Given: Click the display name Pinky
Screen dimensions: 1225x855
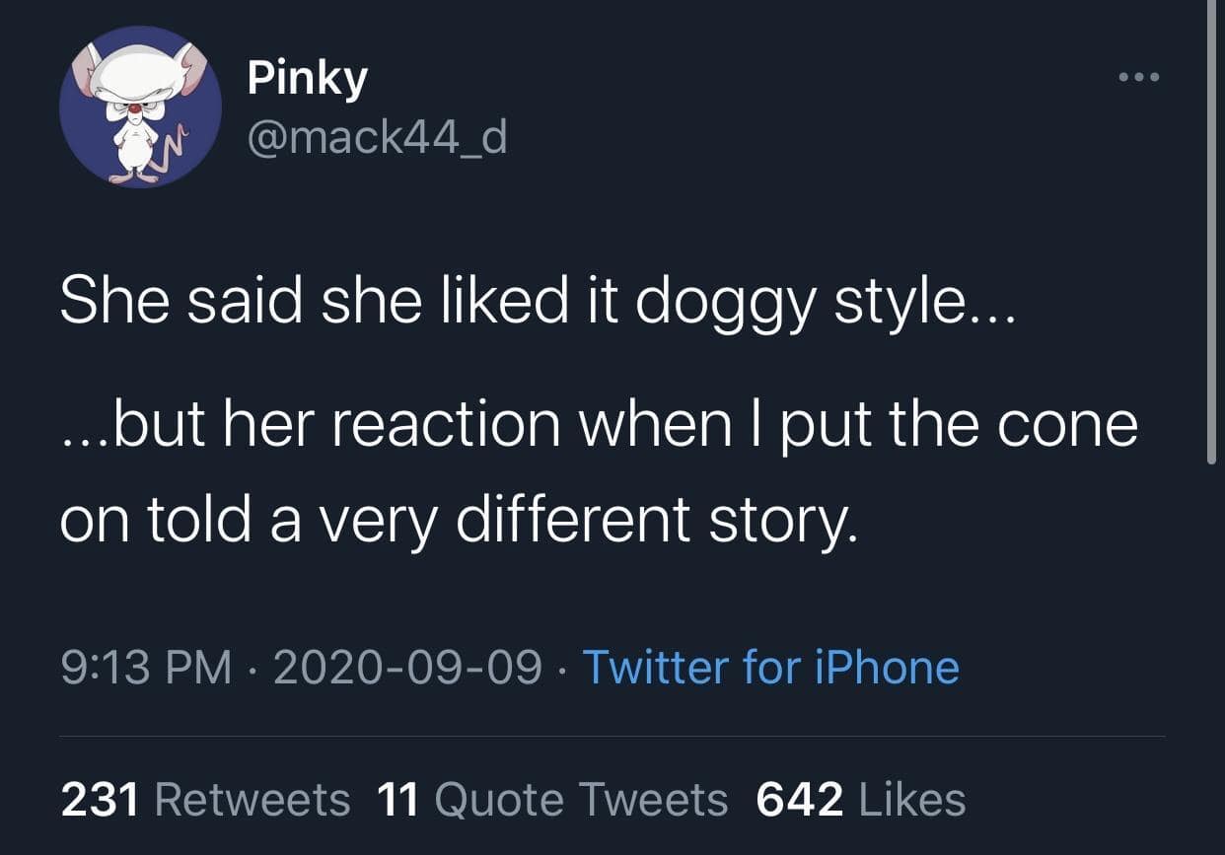Looking at the screenshot, I should click(x=307, y=78).
